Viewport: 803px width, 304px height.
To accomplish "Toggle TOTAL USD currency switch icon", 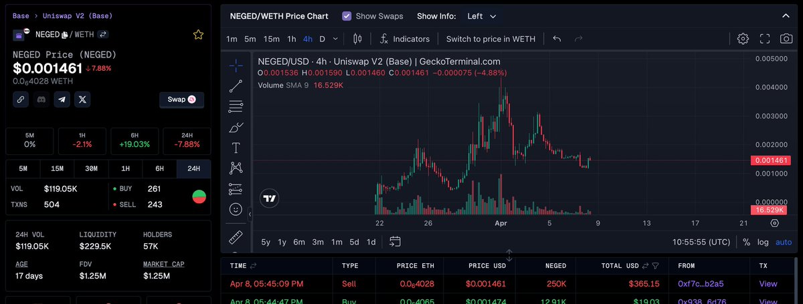I will point(644,265).
